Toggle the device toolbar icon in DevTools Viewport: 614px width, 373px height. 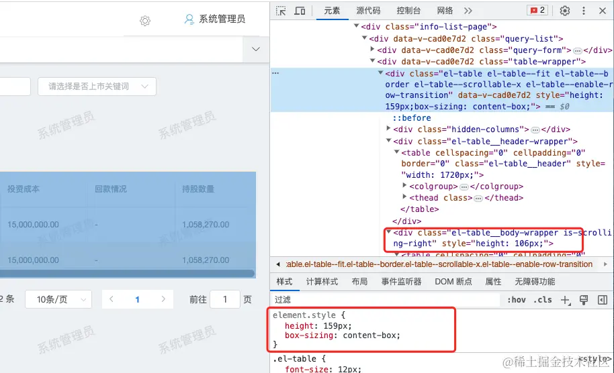click(300, 11)
